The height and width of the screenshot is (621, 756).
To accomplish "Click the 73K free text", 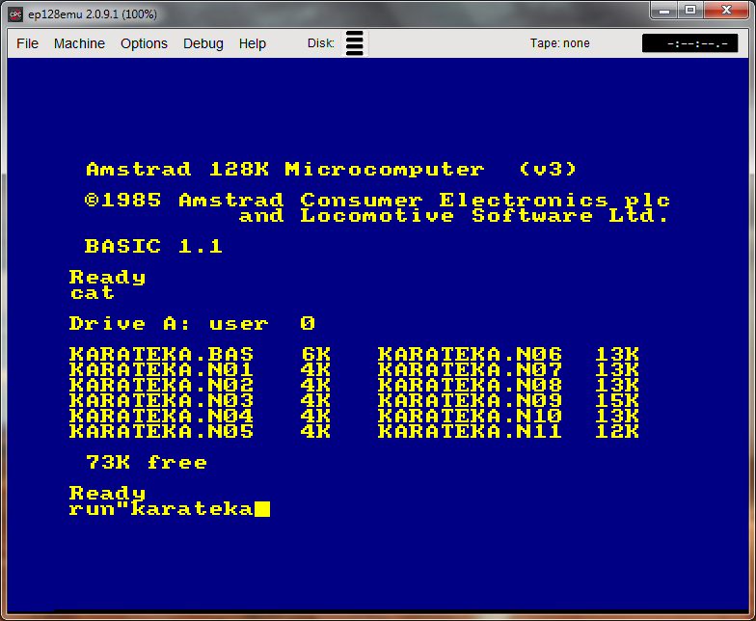I will coord(147,463).
